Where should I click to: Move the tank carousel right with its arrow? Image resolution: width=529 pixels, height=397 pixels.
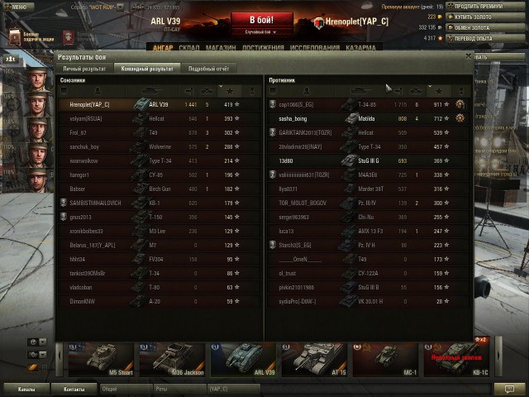coord(498,356)
